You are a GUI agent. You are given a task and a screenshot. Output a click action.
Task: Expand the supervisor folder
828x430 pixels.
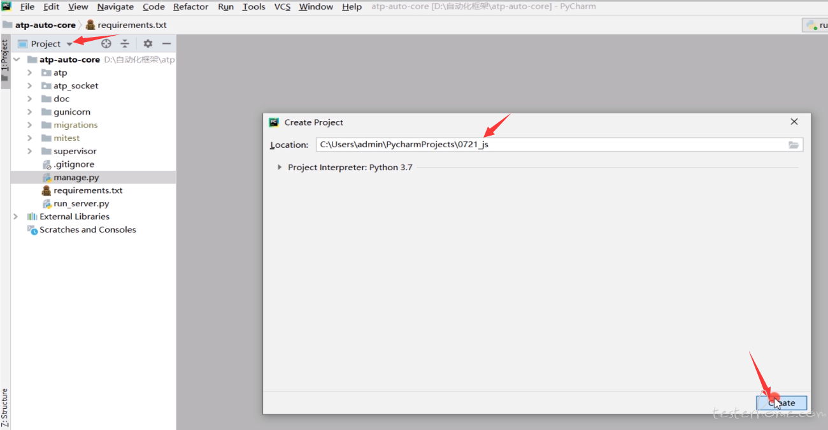29,151
